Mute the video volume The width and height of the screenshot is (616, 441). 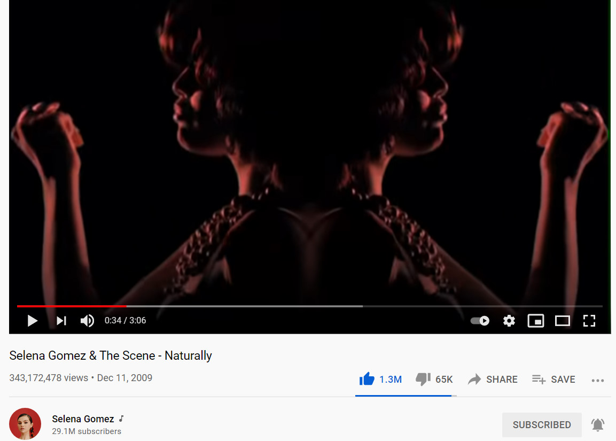87,321
